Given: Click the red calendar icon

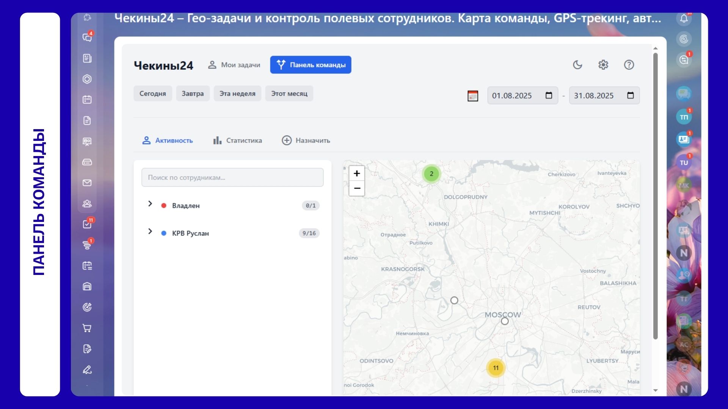Looking at the screenshot, I should (x=472, y=96).
